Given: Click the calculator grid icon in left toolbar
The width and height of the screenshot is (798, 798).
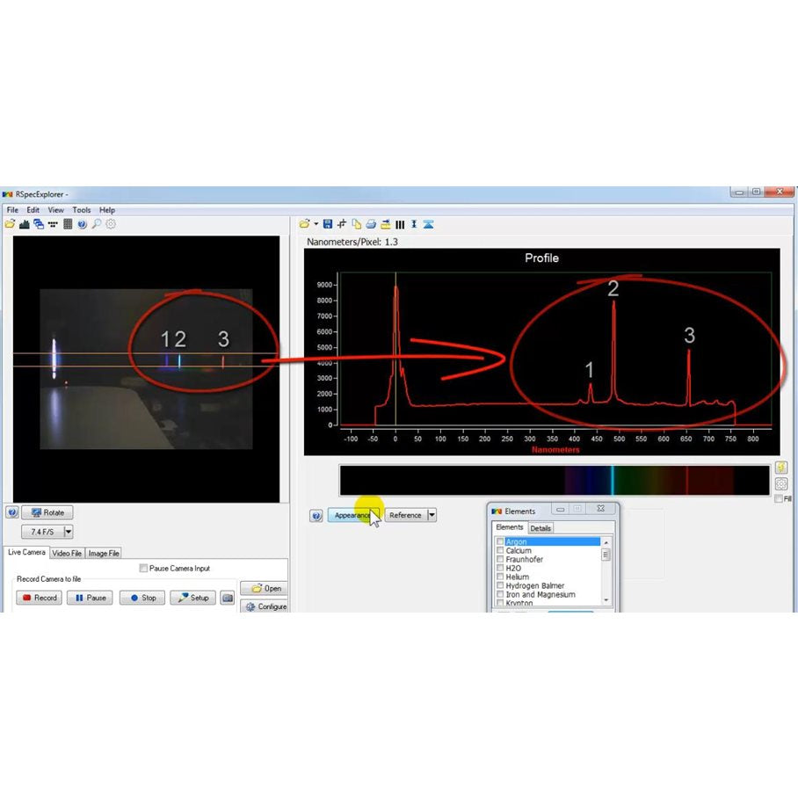Looking at the screenshot, I should (x=68, y=224).
